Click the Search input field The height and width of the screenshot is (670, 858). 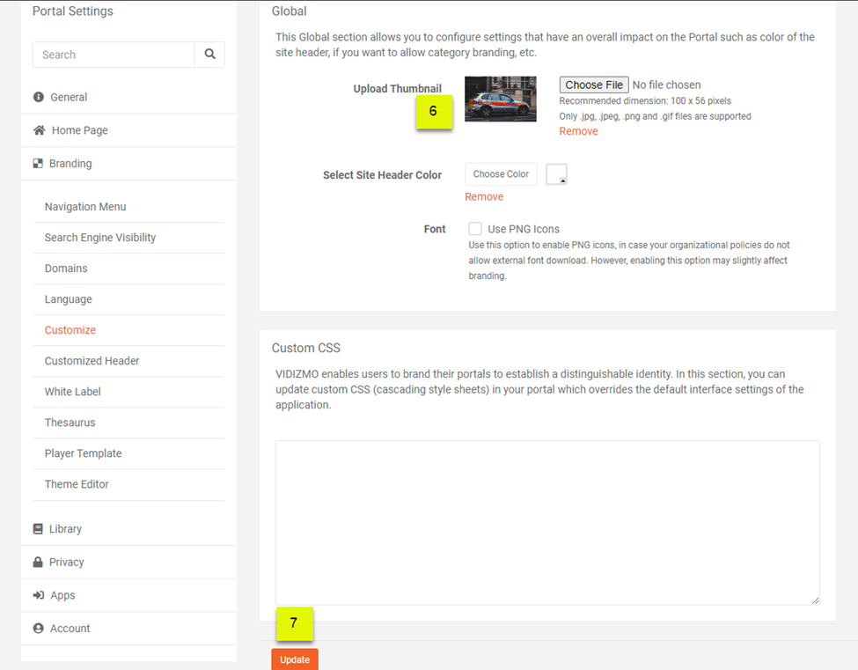pyautogui.click(x=114, y=54)
